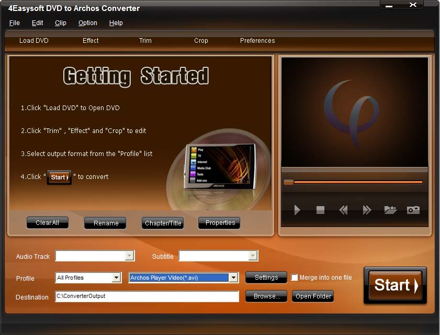Click the Play icon in the preview player
This screenshot has width=440, height=335.
[297, 210]
